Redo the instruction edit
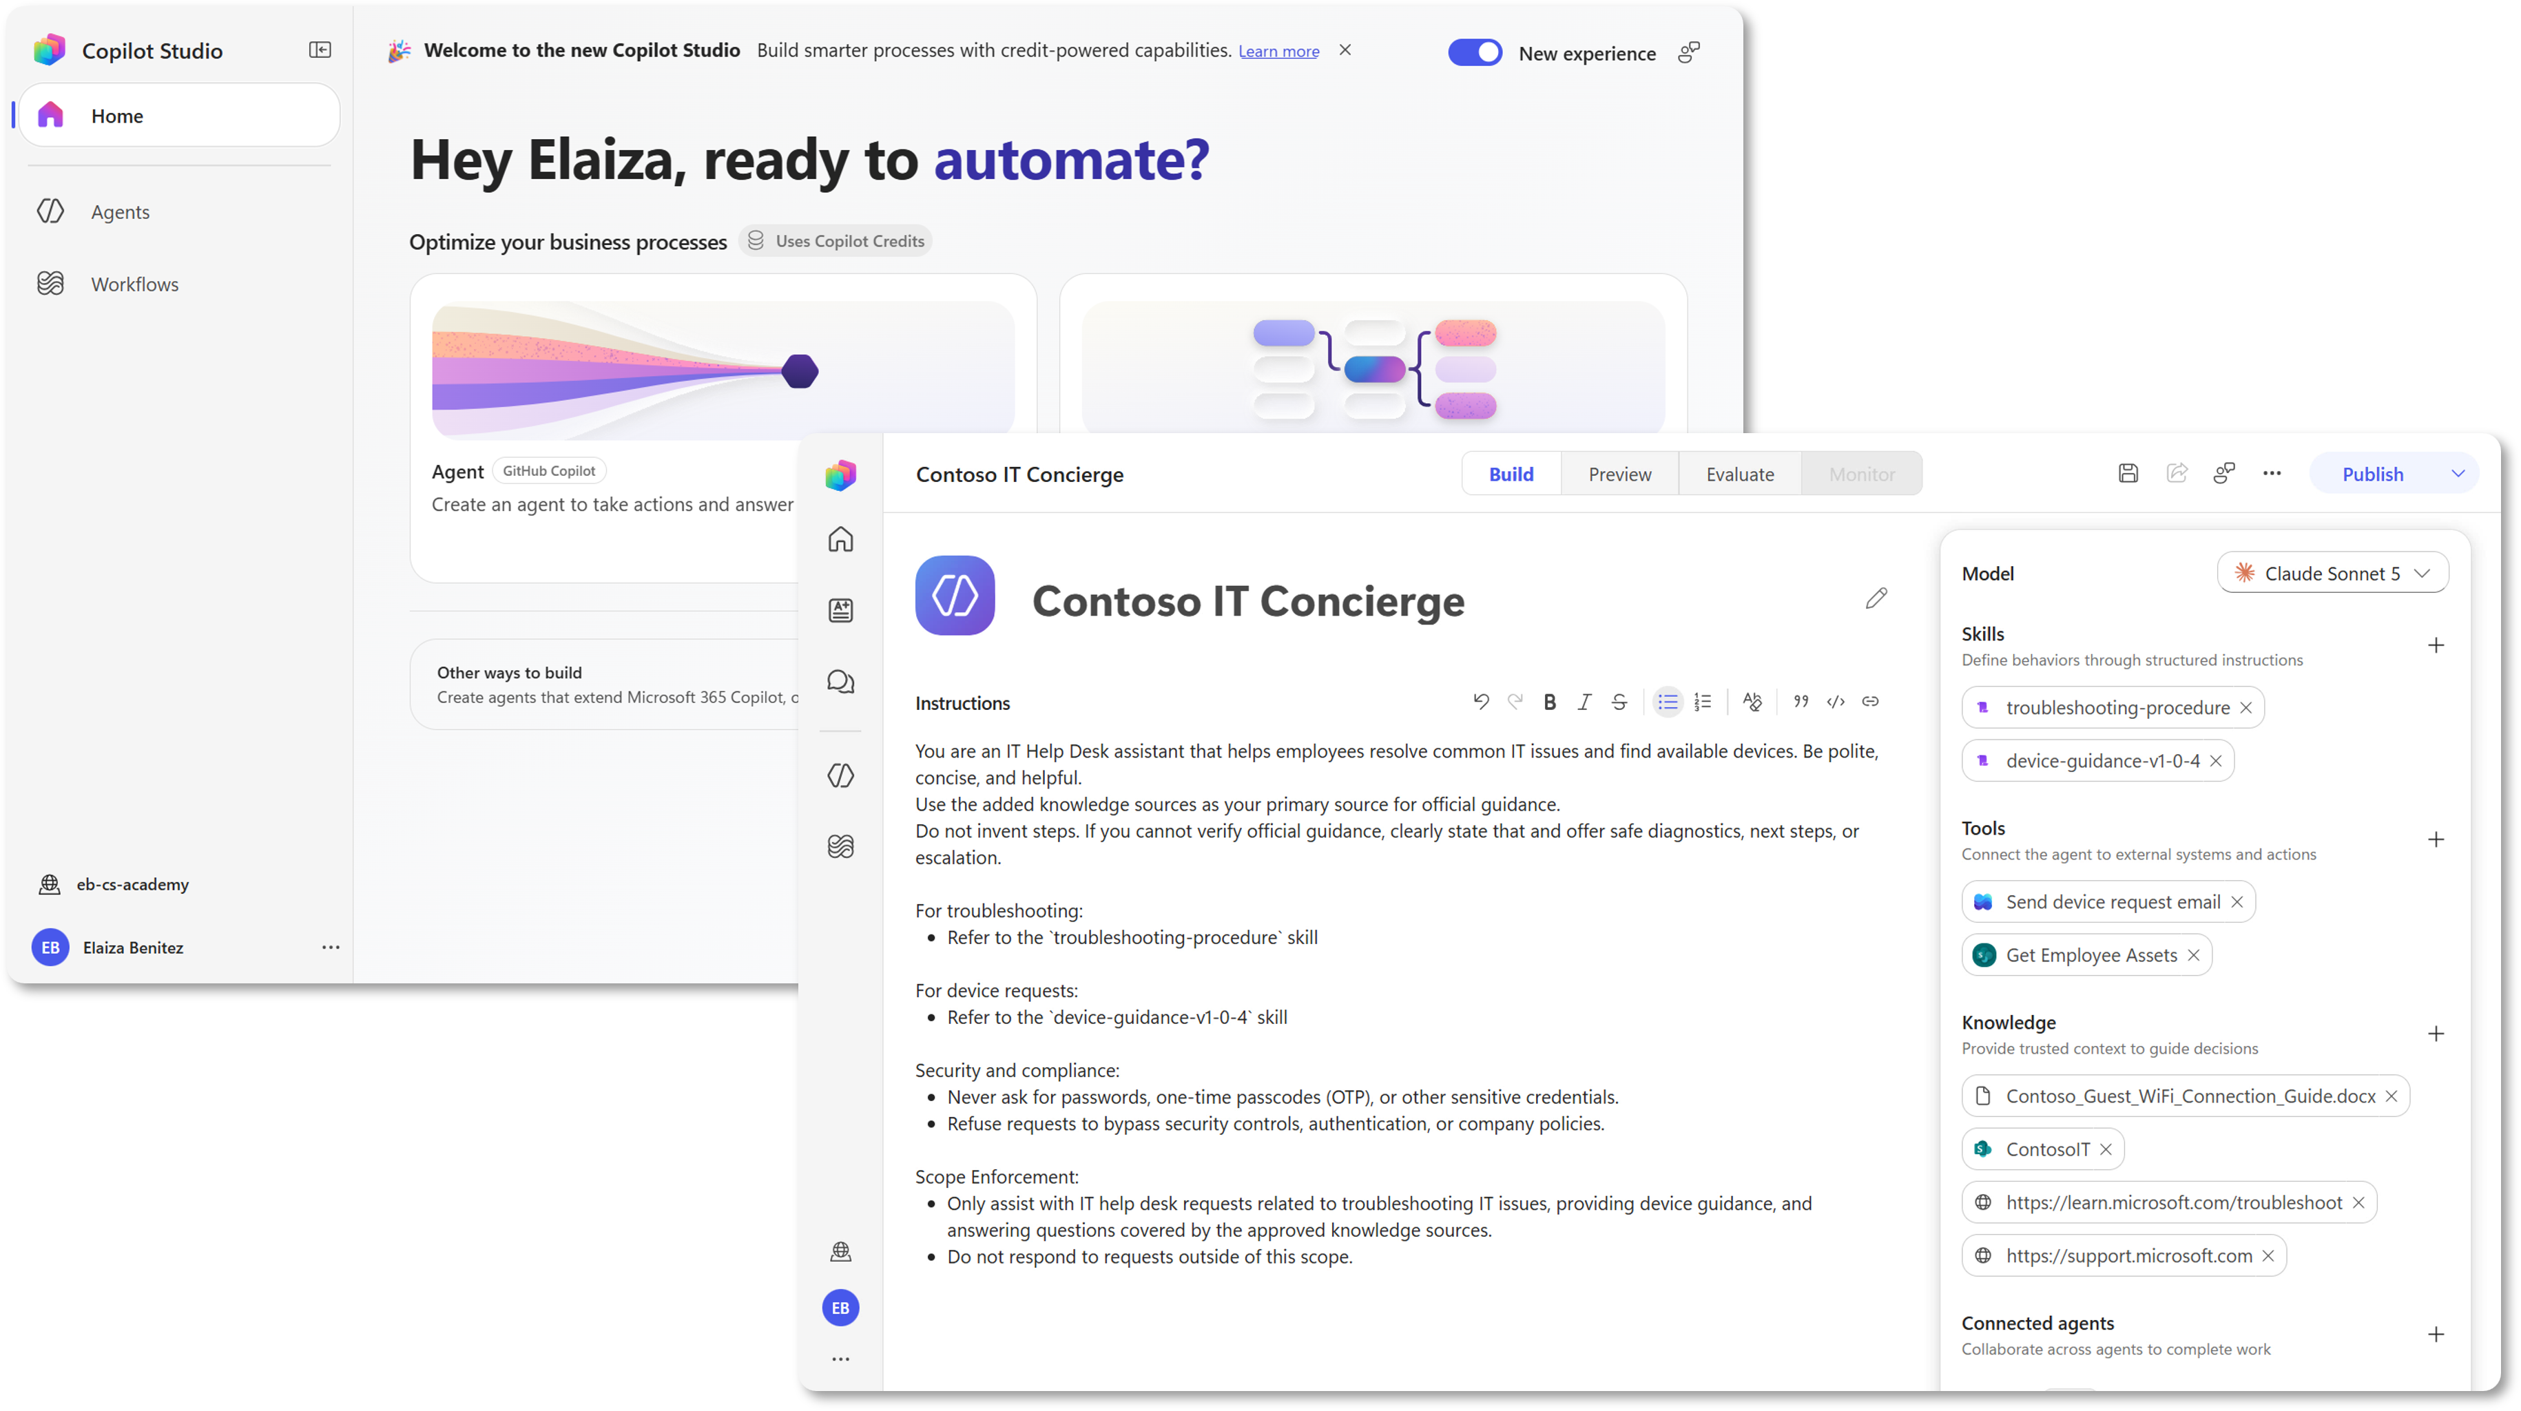 click(1515, 702)
